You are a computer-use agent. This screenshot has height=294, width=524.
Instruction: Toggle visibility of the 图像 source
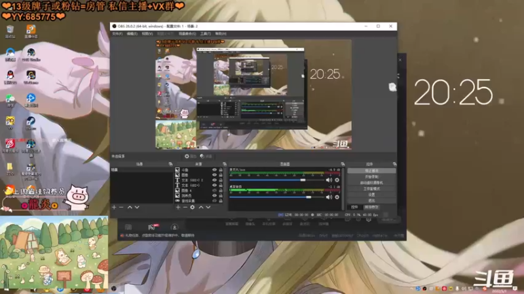point(215,175)
